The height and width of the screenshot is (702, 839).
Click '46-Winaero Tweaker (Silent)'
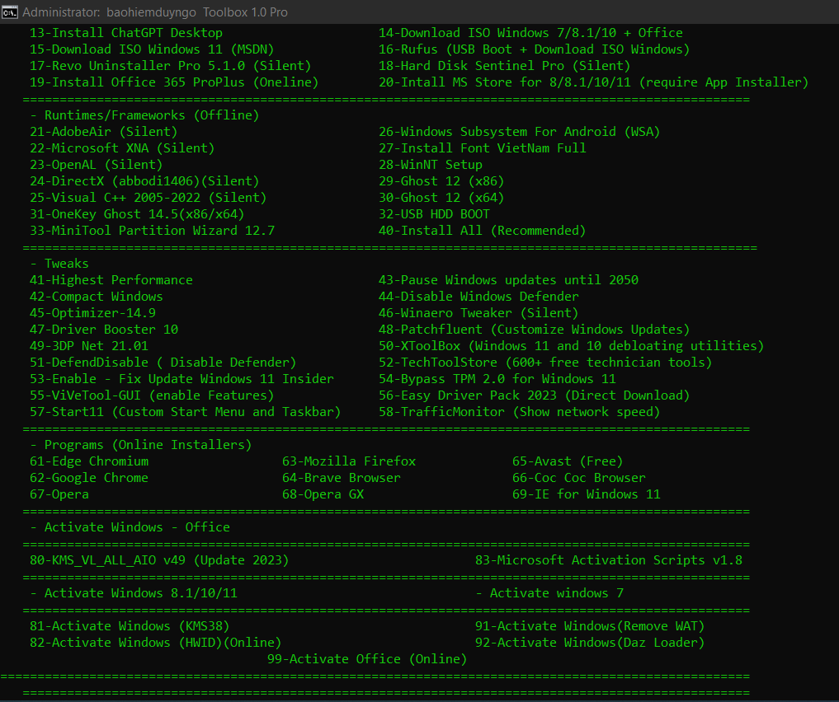pyautogui.click(x=478, y=313)
